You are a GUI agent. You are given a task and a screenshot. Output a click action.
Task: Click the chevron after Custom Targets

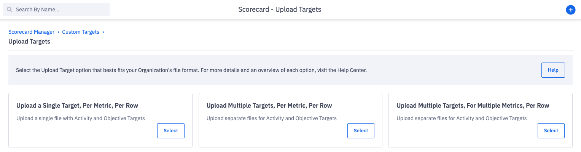point(103,32)
